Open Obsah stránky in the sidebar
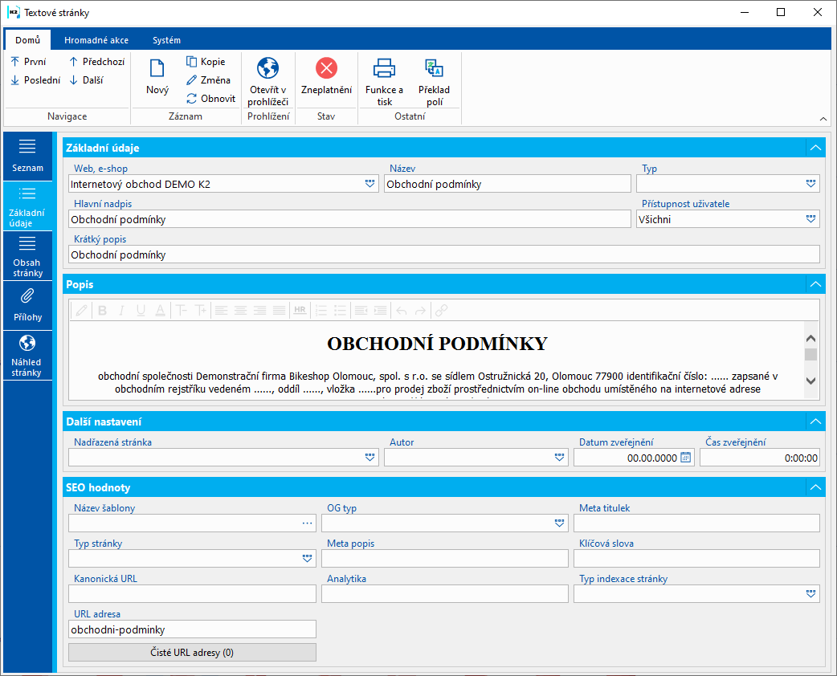This screenshot has height=676, width=837. [x=27, y=256]
